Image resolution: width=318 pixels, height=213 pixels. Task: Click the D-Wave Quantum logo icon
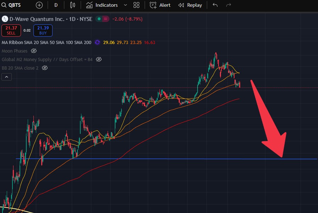coord(5,19)
